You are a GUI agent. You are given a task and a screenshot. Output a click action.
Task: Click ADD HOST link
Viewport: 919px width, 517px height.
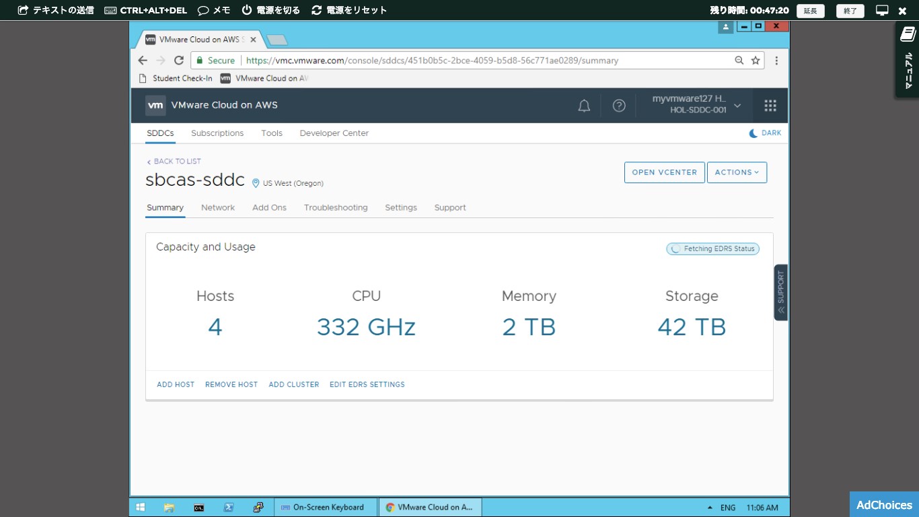tap(176, 384)
